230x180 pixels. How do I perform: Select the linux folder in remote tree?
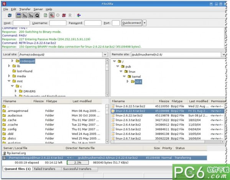[x=132, y=72]
